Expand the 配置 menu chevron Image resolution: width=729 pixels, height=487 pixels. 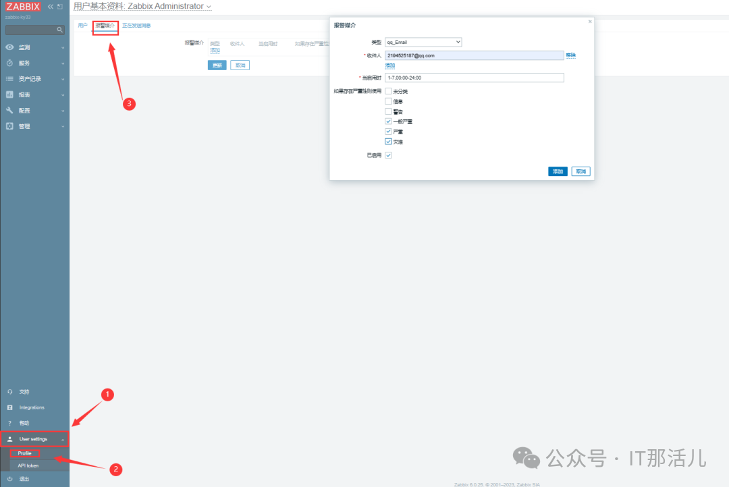[x=63, y=111]
